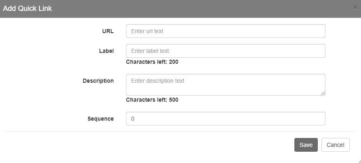Click the divider line above Save
The width and height of the screenshot is (361, 163).
(x=180, y=132)
